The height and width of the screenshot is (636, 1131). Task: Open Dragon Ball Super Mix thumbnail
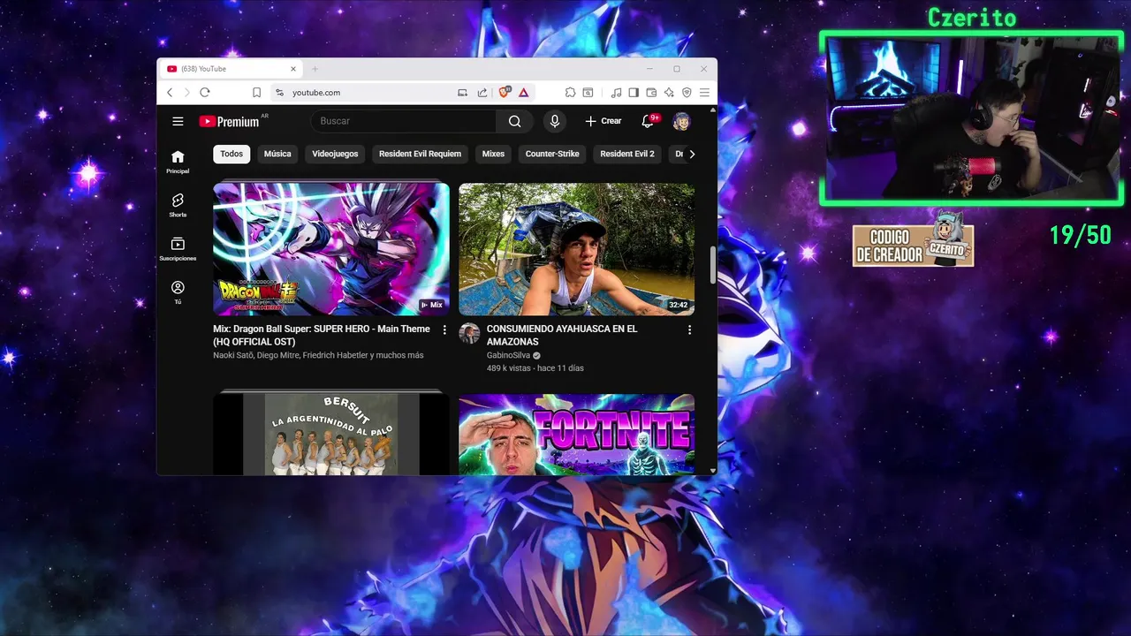331,249
